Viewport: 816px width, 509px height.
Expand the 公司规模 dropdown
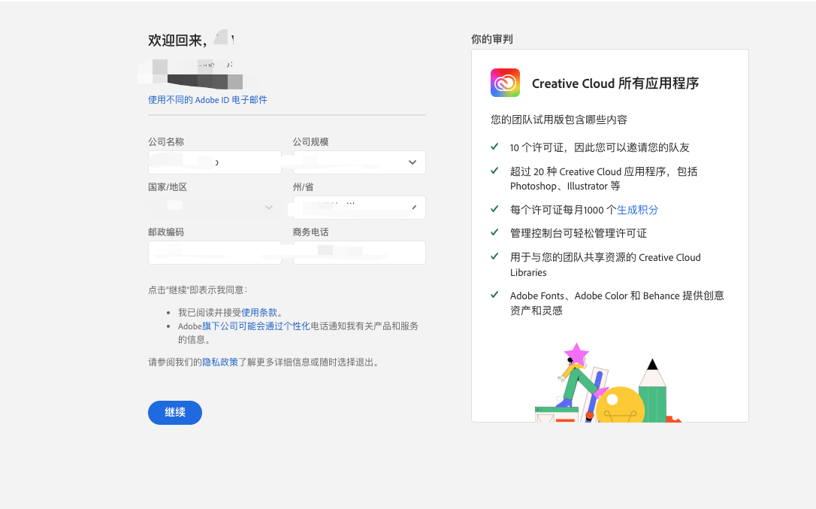point(359,162)
